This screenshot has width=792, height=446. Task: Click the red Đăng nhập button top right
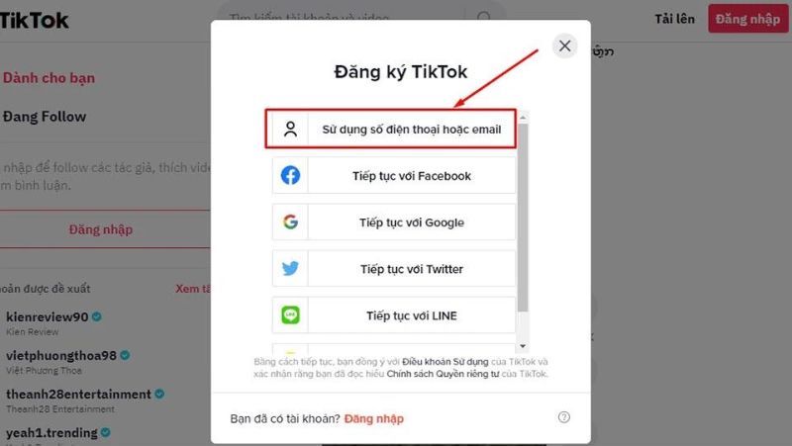tap(748, 19)
